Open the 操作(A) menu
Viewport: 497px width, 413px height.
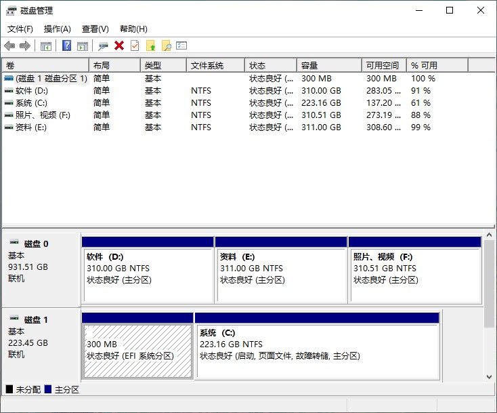58,29
